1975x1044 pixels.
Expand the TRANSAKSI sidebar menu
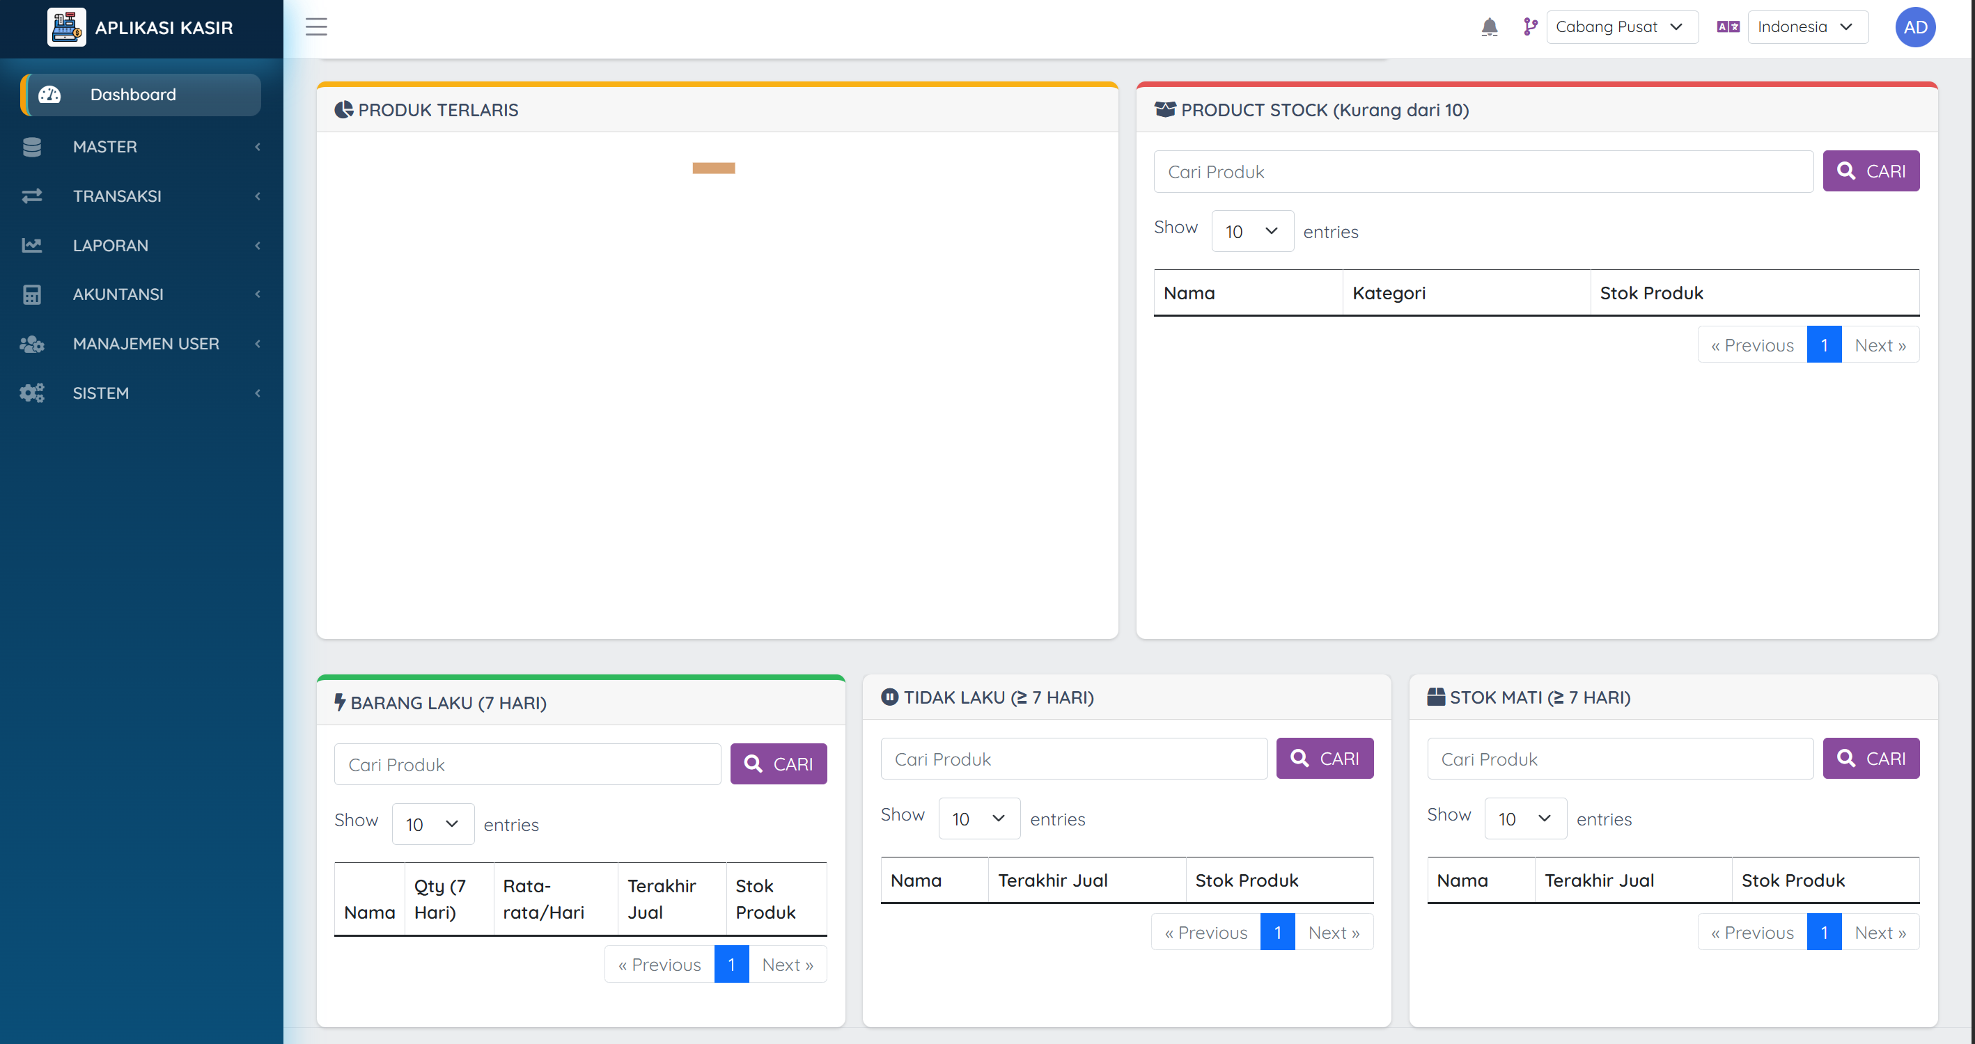point(116,196)
